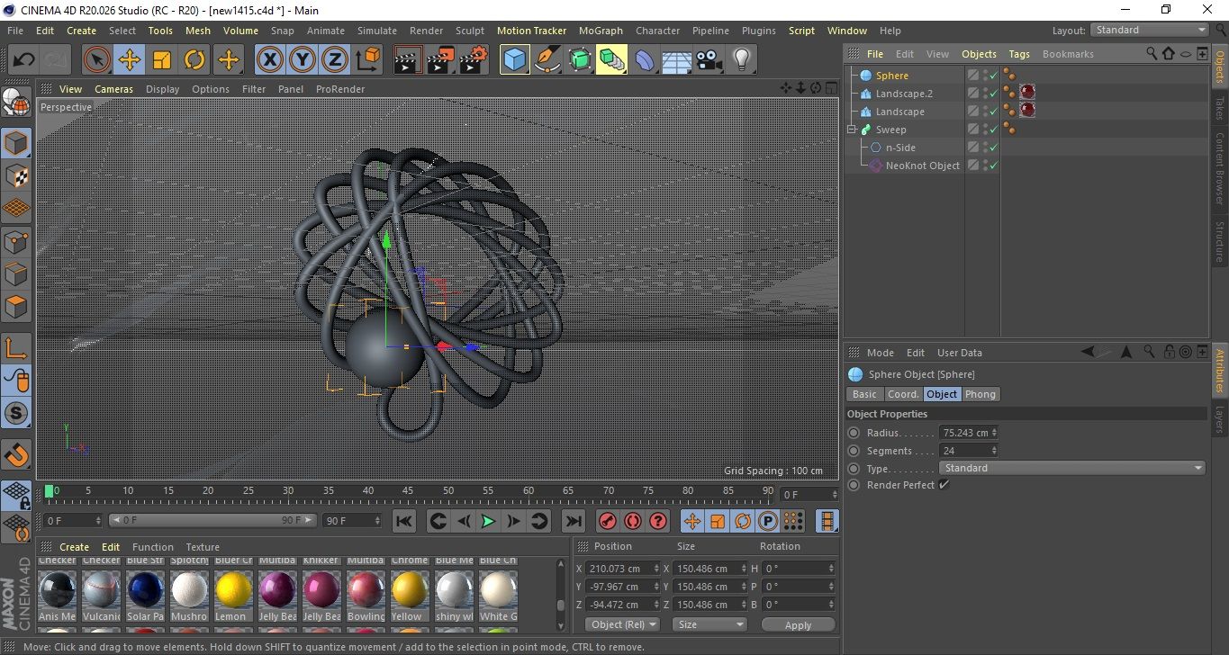Collapse the Sweep object hierarchy
The image size is (1229, 655).
[x=852, y=130]
